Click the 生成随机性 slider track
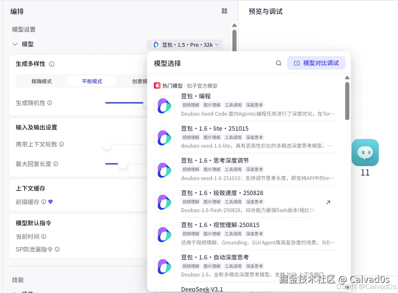Screen dimensions: 398x293 (x=124, y=103)
